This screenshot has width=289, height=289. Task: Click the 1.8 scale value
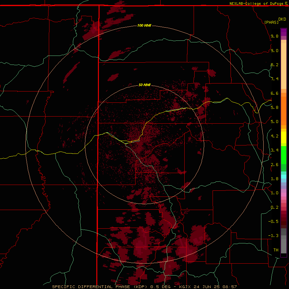coord(275,179)
